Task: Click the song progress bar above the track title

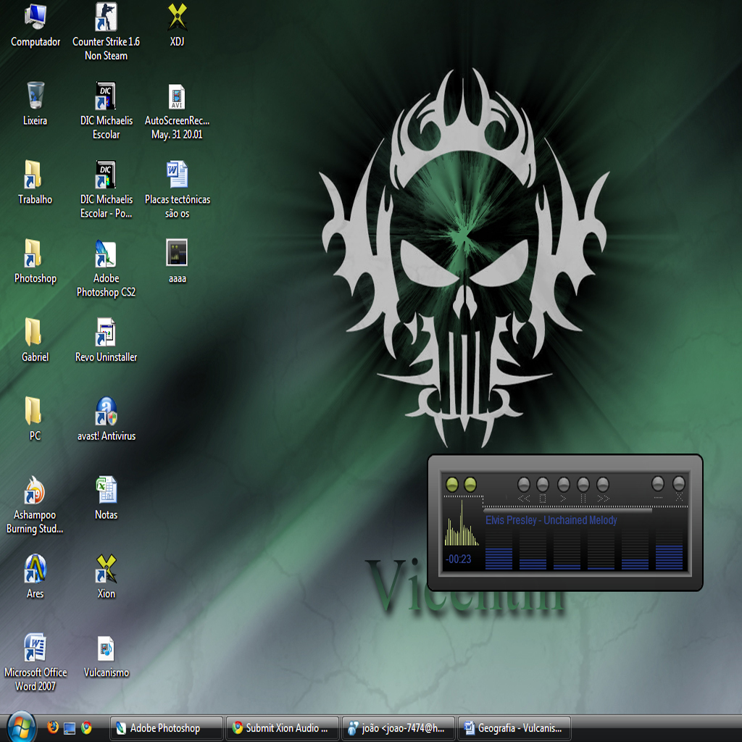Action: 568,510
